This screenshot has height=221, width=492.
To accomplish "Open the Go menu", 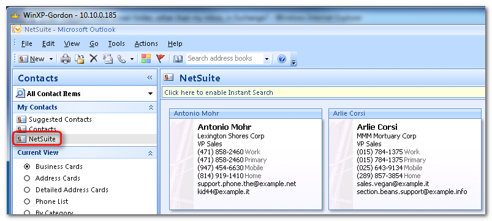I will [x=94, y=43].
